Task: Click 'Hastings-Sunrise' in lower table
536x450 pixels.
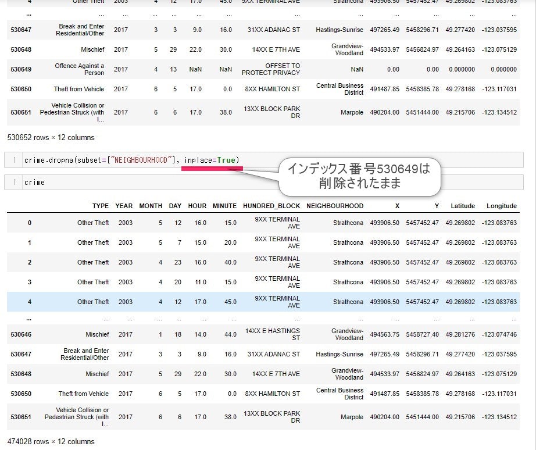Action: coord(340,354)
